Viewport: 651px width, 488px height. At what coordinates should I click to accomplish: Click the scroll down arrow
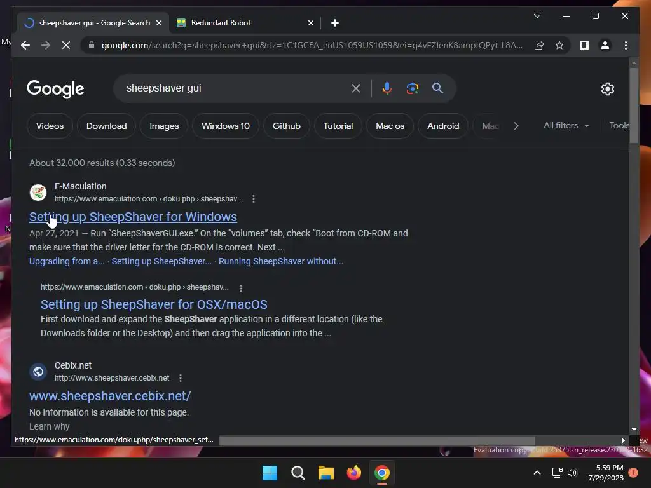(634, 430)
